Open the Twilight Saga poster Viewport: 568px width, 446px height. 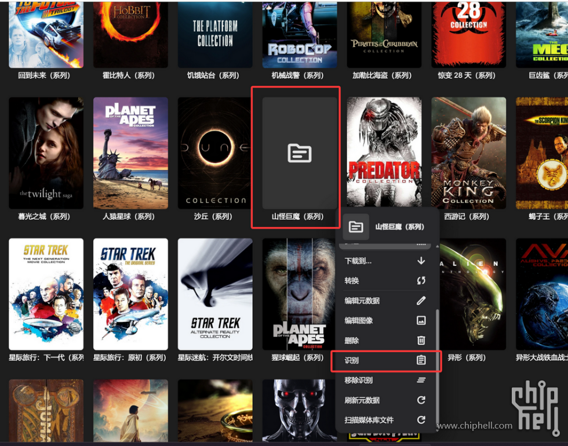coord(46,153)
